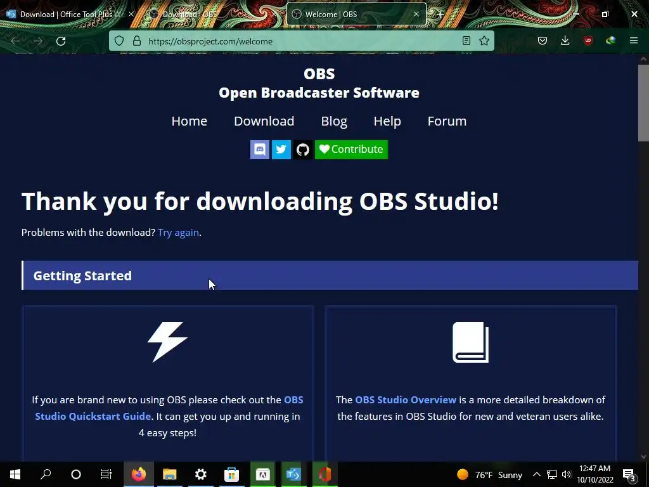The width and height of the screenshot is (649, 487).
Task: Open the Firefox downloads panel
Action: (x=565, y=41)
